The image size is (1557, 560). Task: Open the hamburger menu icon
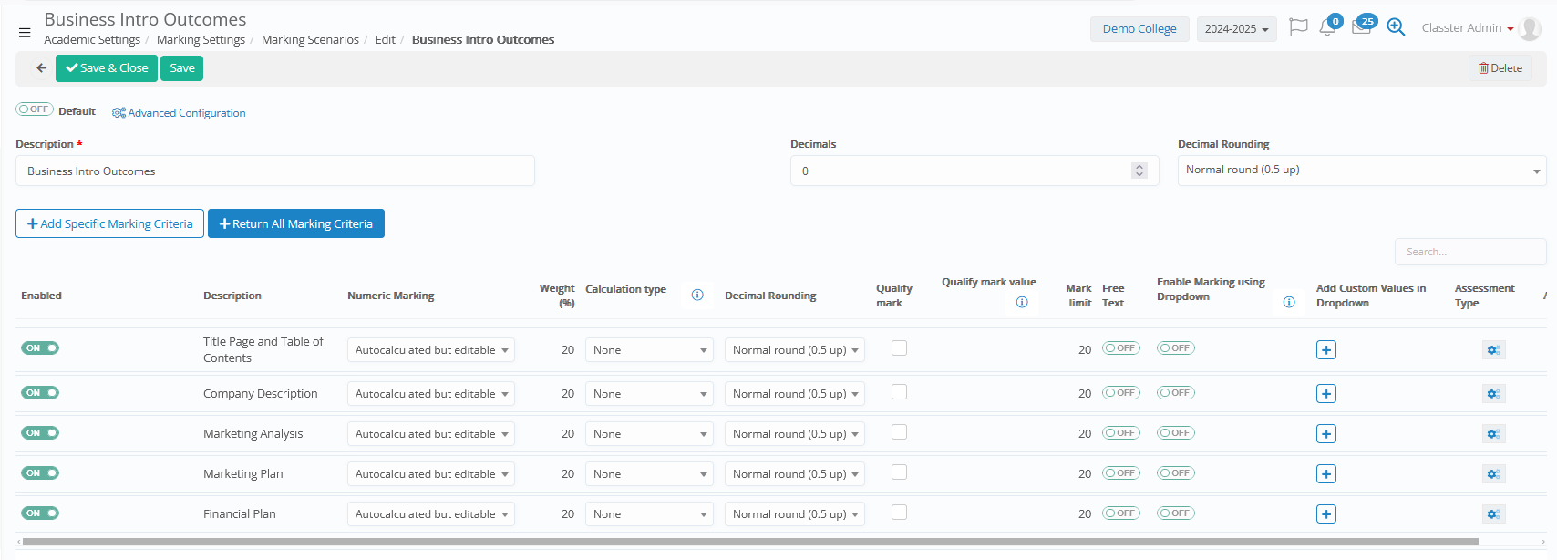click(25, 32)
